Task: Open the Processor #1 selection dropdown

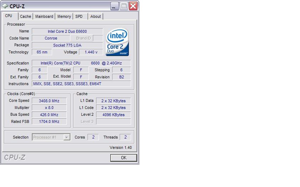Action: pos(51,137)
